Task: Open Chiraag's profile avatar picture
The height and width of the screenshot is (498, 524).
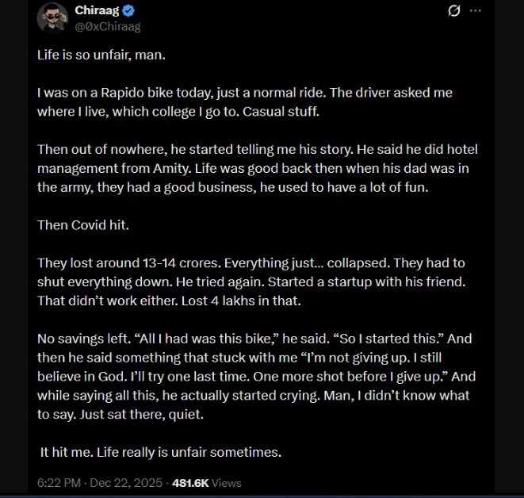Action: 52,17
